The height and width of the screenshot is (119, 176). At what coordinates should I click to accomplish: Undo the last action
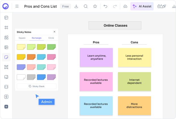point(105,6)
